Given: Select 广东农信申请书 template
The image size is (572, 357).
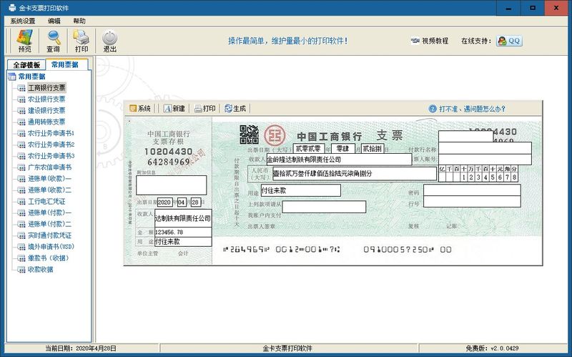Looking at the screenshot, I should [x=50, y=167].
